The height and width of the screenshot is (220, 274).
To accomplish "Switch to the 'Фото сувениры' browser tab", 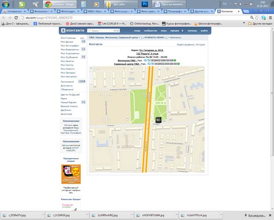I will (x=148, y=11).
